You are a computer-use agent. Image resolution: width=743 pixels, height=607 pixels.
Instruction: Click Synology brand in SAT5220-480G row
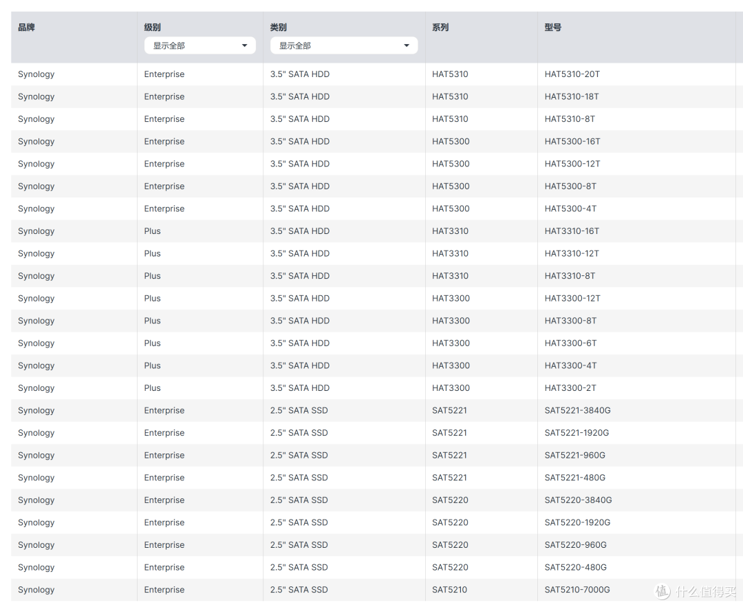coord(36,568)
